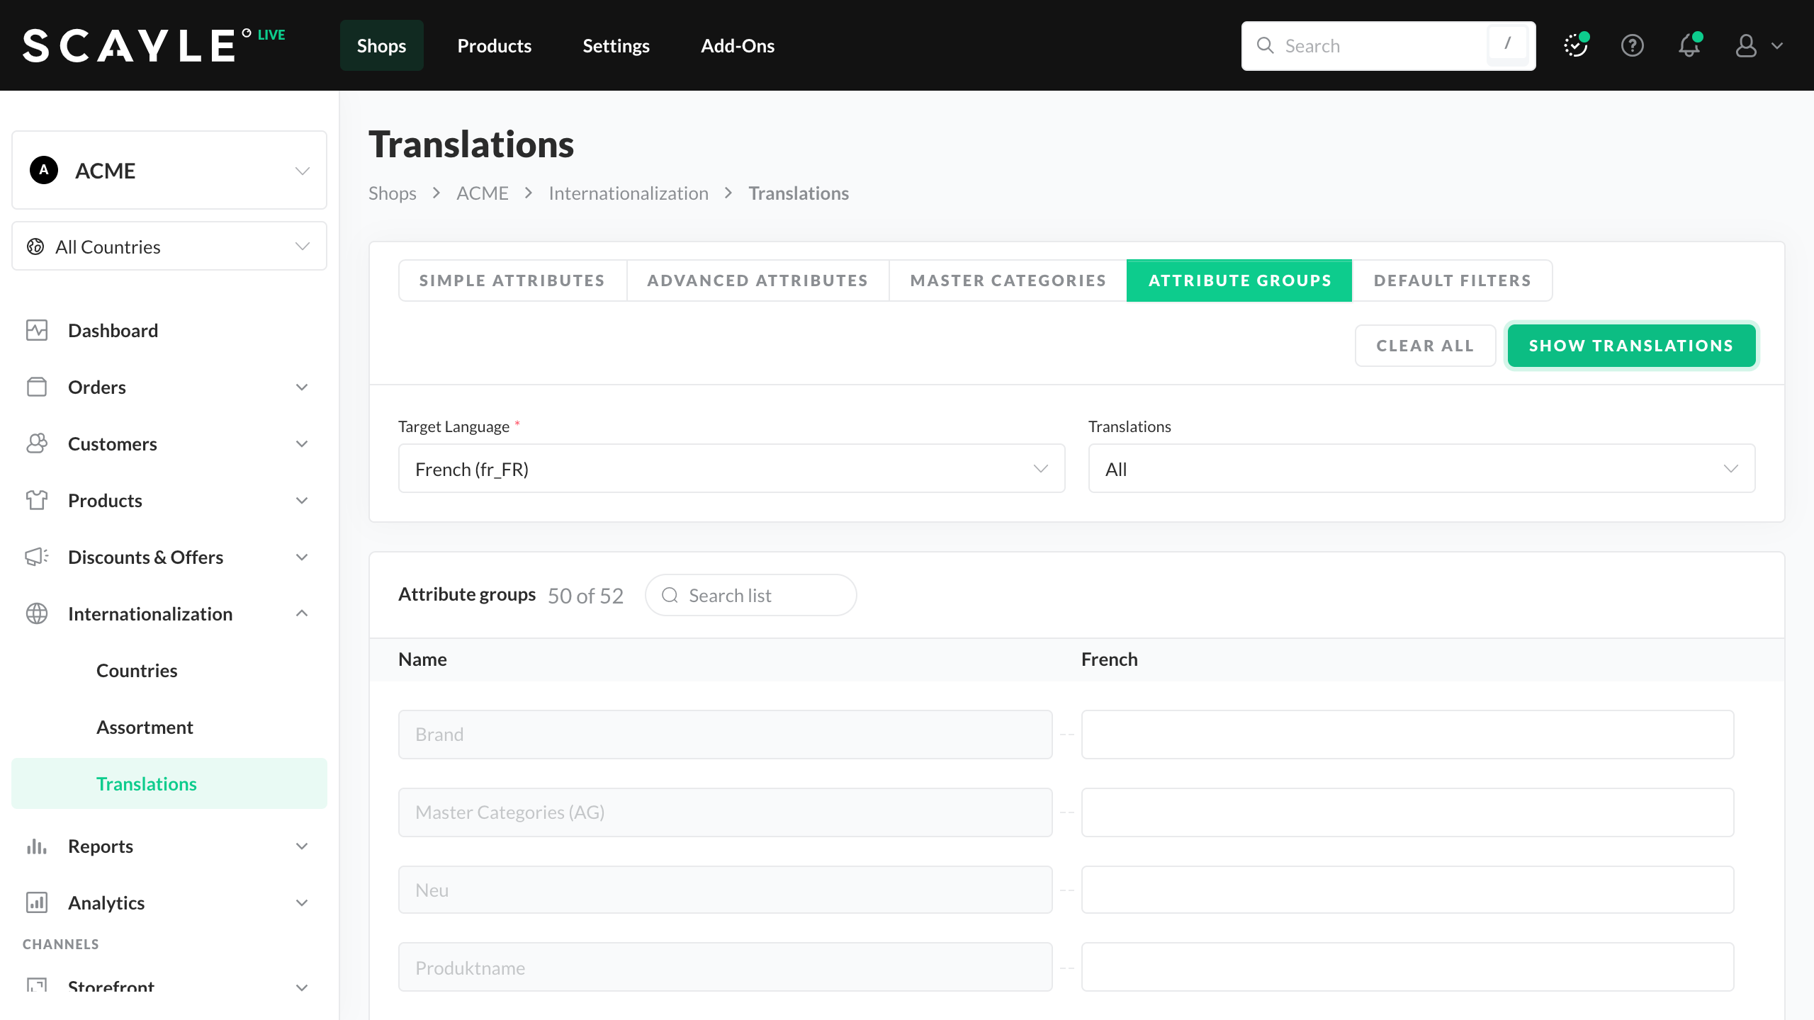The width and height of the screenshot is (1814, 1020).
Task: Open the Products top menu
Action: coord(495,46)
